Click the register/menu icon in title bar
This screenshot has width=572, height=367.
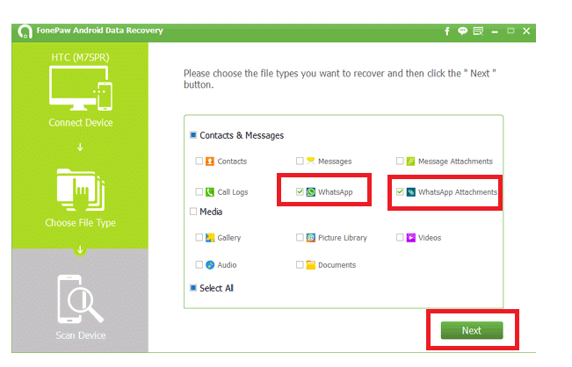[x=478, y=32]
